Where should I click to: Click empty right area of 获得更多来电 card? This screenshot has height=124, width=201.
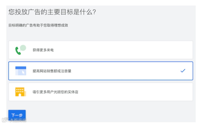pos(152,50)
